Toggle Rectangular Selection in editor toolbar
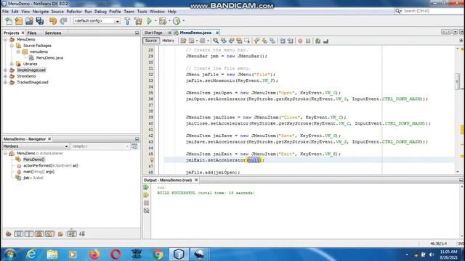The image size is (465, 261). 247,41
